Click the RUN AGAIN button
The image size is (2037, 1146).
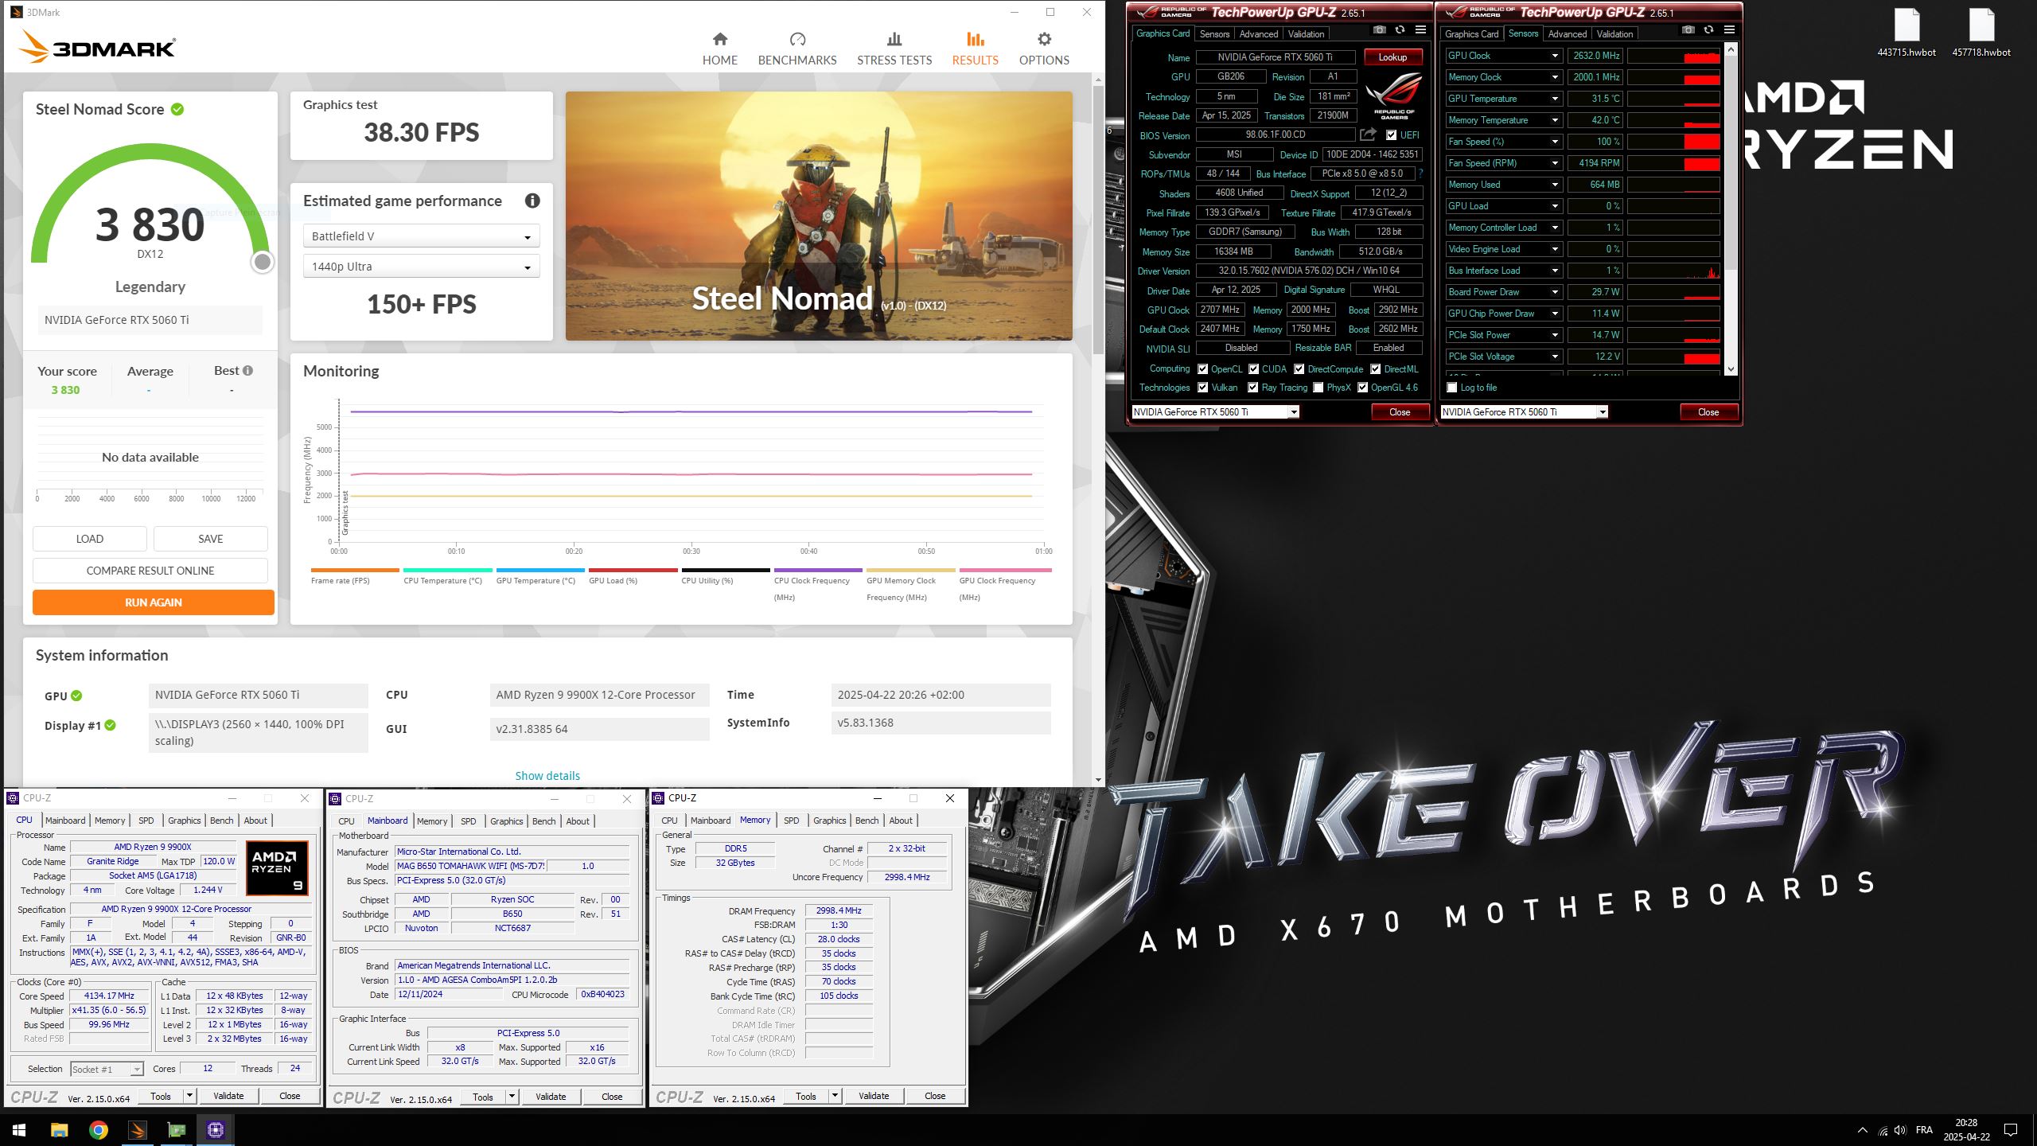click(154, 602)
